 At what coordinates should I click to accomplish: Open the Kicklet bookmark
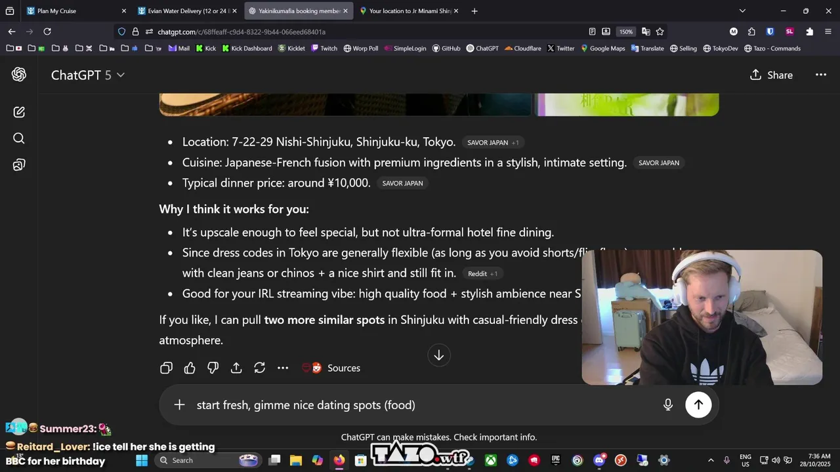pyautogui.click(x=291, y=49)
